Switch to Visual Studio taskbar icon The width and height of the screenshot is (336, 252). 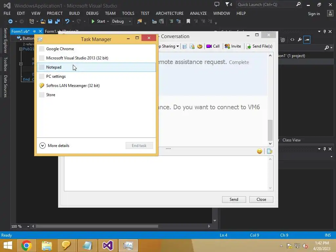coord(108,245)
